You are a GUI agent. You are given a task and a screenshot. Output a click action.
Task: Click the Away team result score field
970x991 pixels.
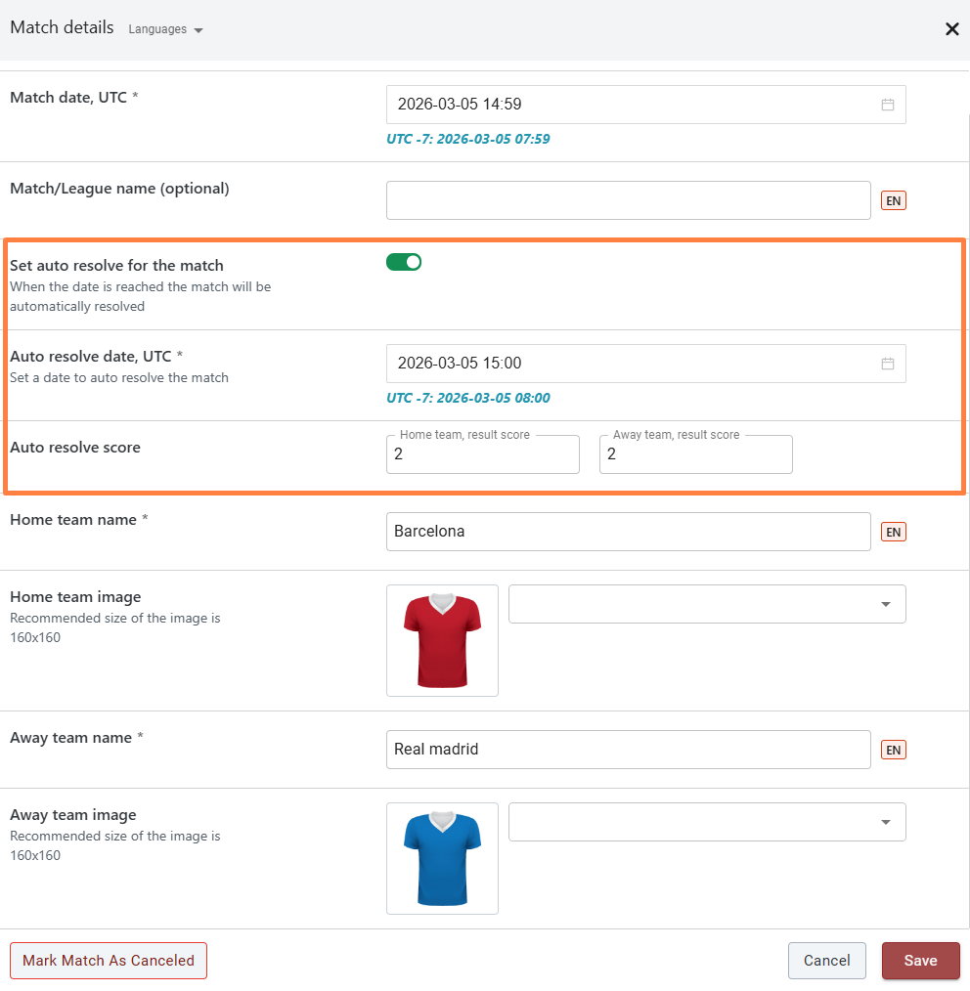tap(695, 454)
